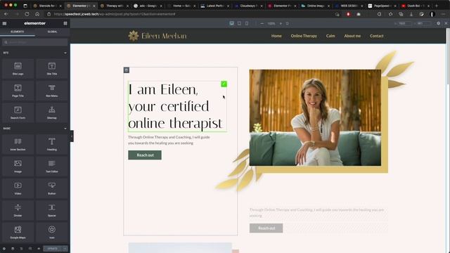Click the Update button

point(53,249)
